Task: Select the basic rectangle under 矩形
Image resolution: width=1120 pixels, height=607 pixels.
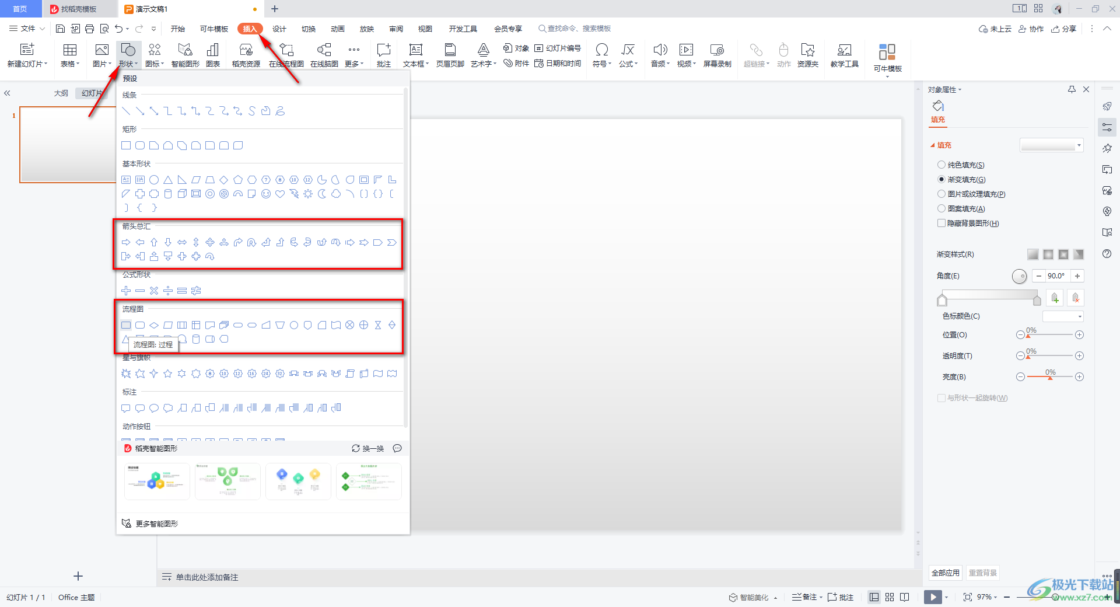Action: point(126,145)
